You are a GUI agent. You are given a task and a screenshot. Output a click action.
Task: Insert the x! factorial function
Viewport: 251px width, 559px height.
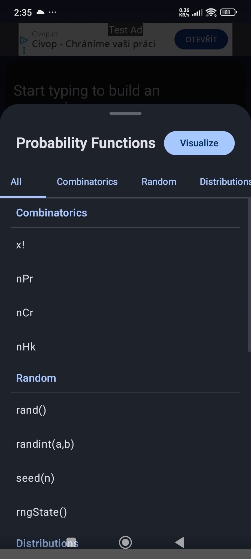point(20,245)
